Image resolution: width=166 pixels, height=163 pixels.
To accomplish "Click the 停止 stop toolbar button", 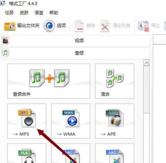I will click(149, 26).
